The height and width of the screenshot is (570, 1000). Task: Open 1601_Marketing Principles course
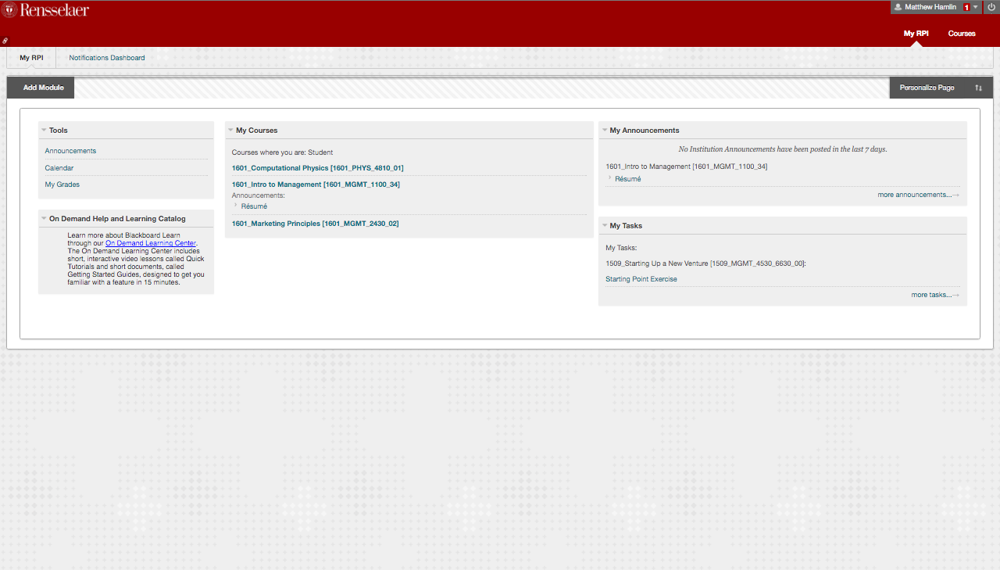(315, 224)
